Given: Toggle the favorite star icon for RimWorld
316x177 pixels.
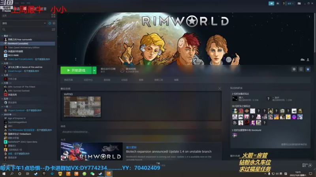Looking at the screenshot, I should (x=308, y=69).
